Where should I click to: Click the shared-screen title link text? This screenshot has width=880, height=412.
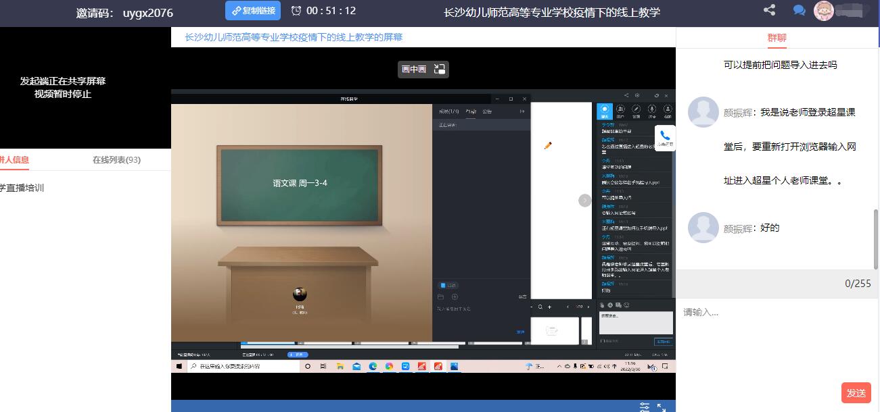[x=294, y=37]
